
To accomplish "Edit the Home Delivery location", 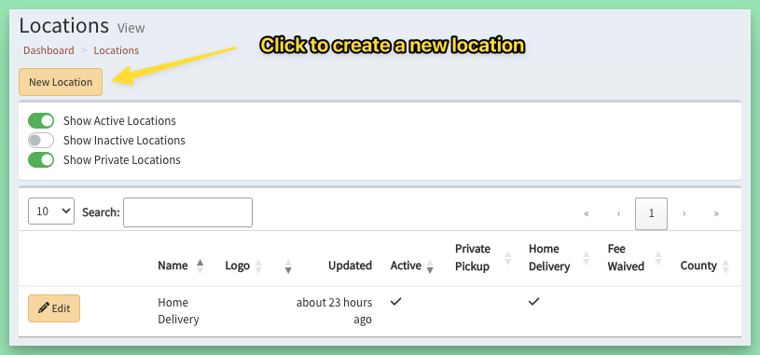I will point(54,308).
